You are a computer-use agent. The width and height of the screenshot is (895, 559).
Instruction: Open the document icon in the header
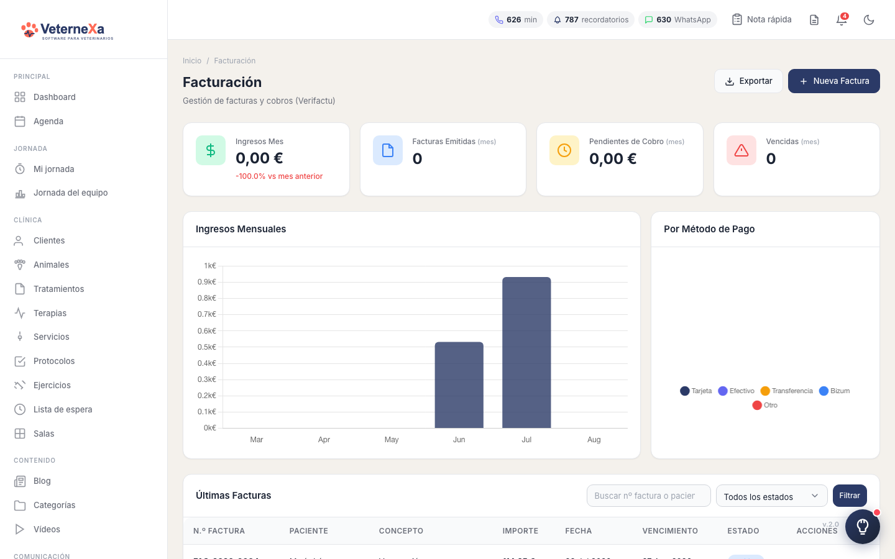pyautogui.click(x=814, y=20)
